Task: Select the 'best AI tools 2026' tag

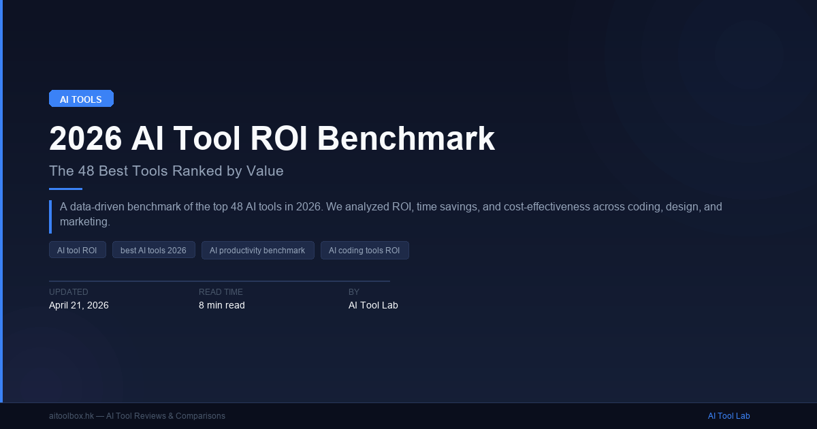Action: coord(153,251)
